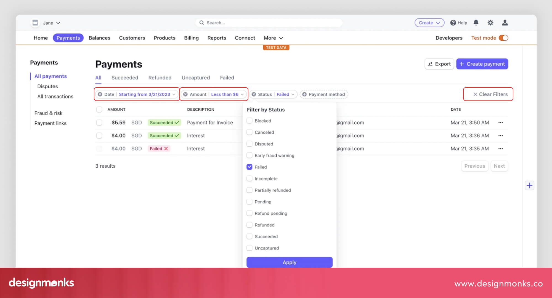Tick the Refund pending checkbox

click(249, 213)
